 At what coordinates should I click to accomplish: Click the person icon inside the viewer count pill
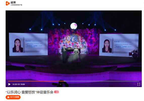pyautogui.click(x=8, y=97)
